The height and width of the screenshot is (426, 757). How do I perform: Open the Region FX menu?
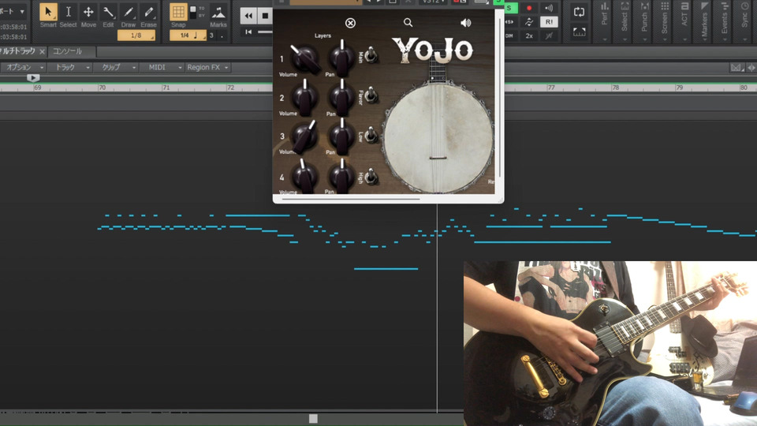[x=207, y=67]
